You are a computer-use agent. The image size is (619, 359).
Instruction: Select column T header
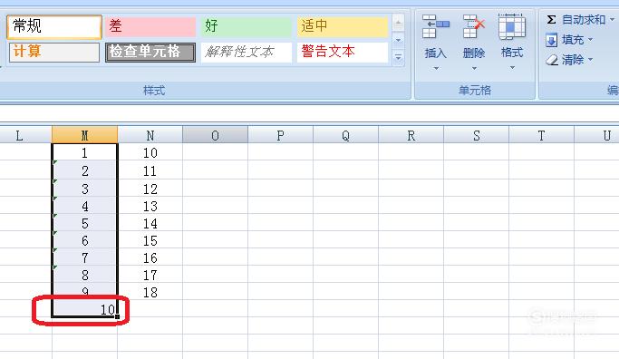(542, 135)
